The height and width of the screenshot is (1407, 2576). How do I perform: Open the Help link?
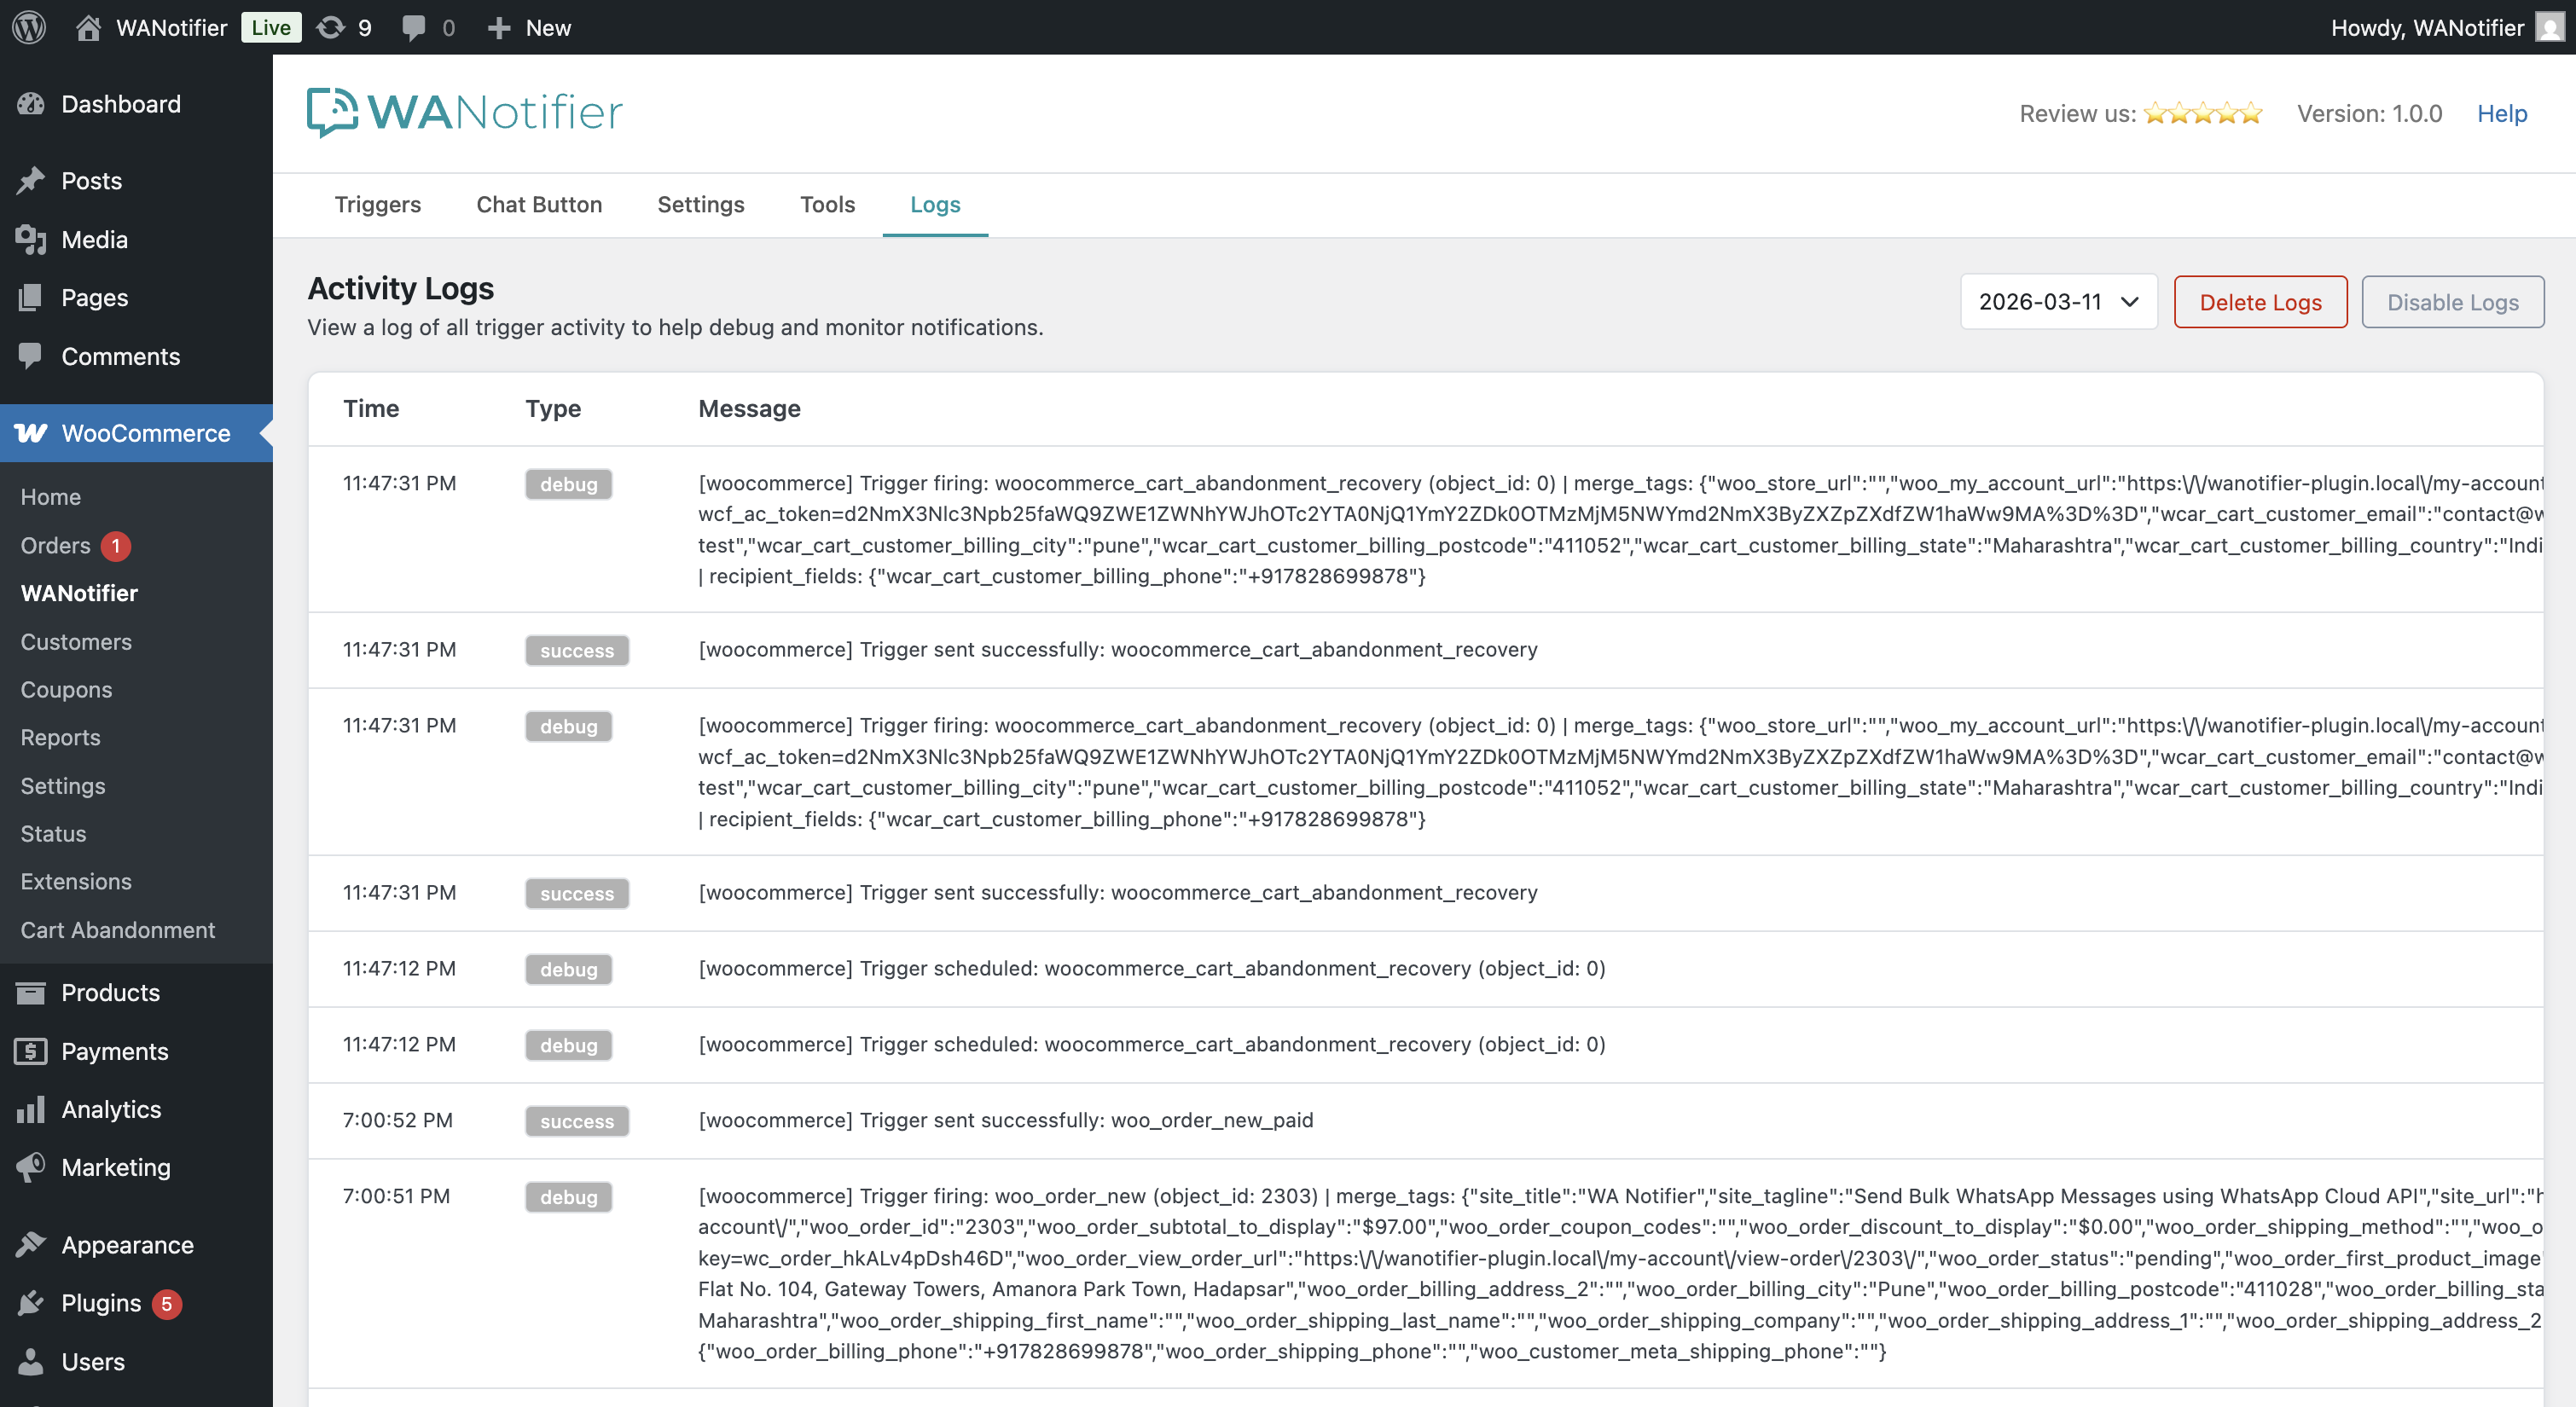point(2501,113)
